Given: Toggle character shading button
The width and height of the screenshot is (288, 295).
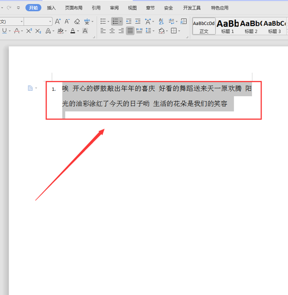Looking at the screenshot, I should (x=85, y=31).
